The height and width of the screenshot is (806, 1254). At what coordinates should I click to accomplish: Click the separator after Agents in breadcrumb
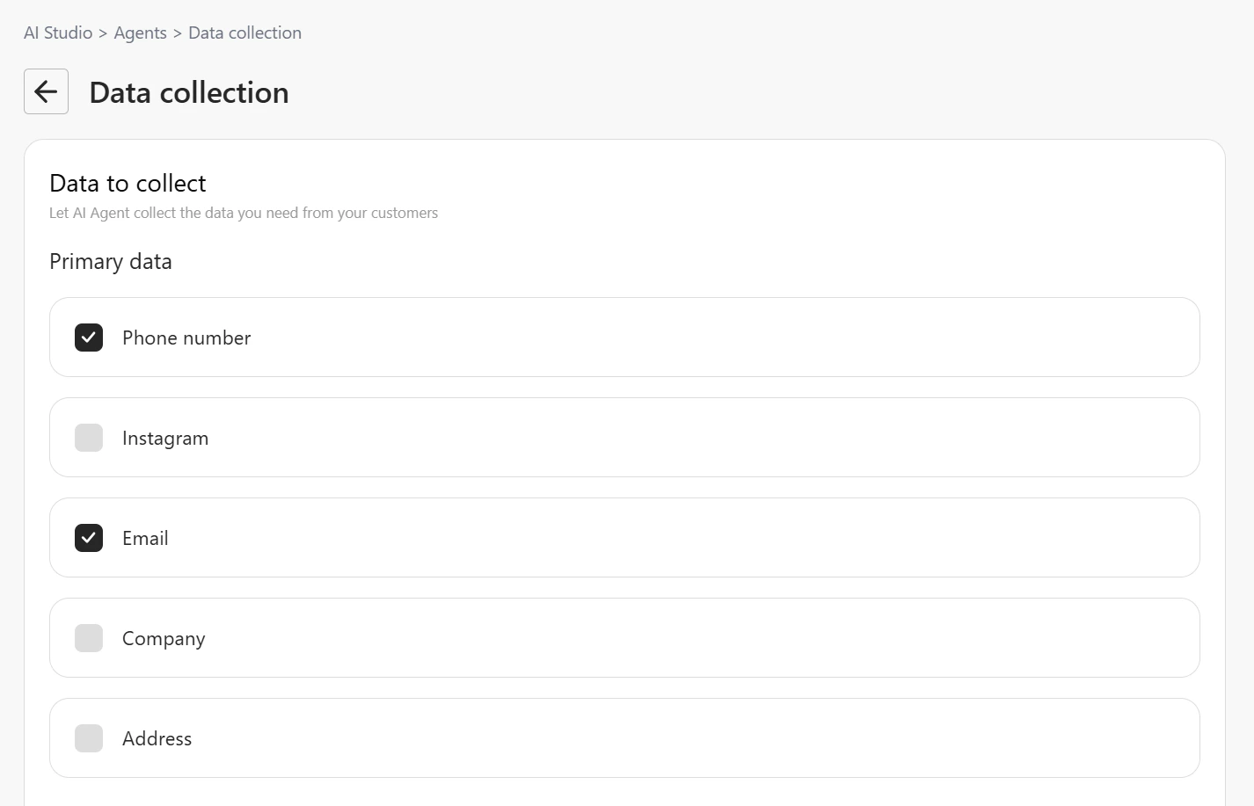[x=178, y=33]
